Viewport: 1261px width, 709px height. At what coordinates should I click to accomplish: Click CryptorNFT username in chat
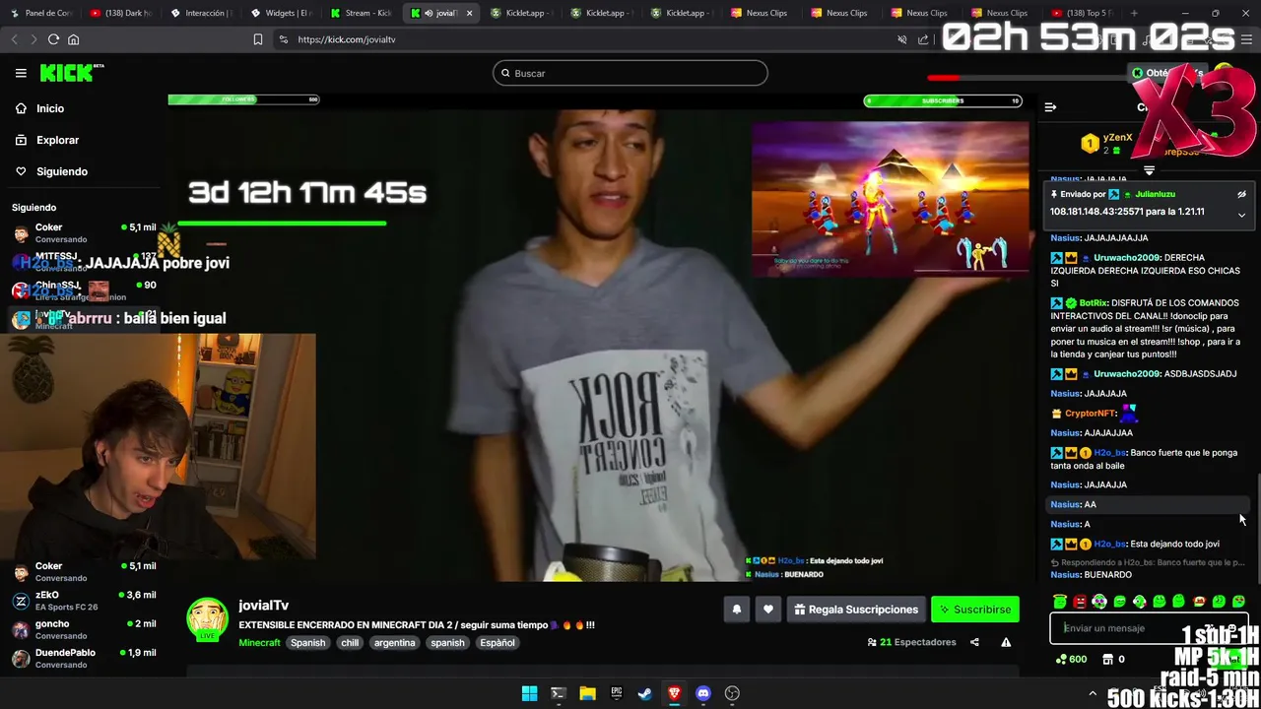tap(1090, 414)
